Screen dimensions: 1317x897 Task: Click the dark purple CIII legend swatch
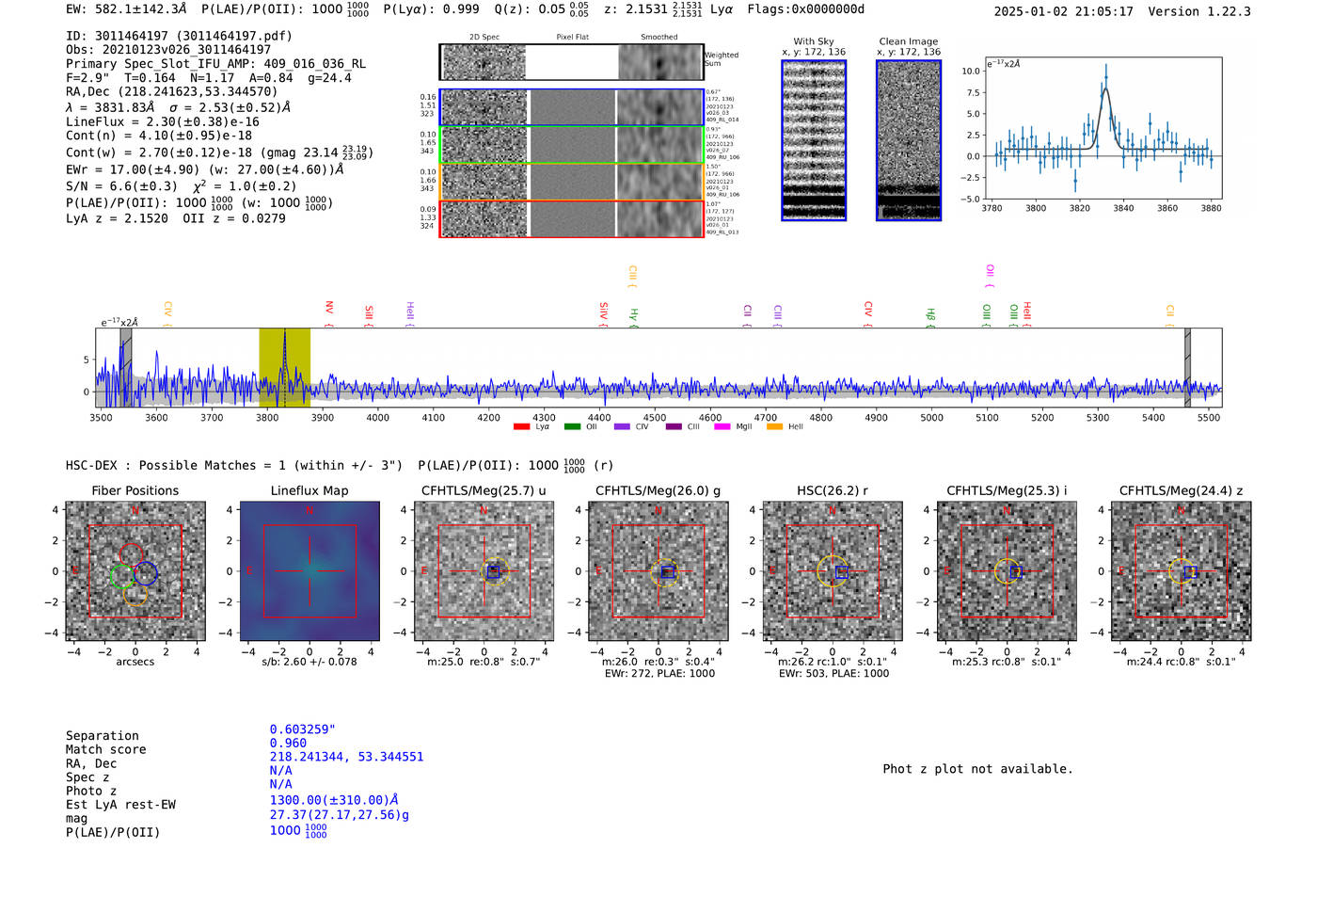click(x=673, y=426)
